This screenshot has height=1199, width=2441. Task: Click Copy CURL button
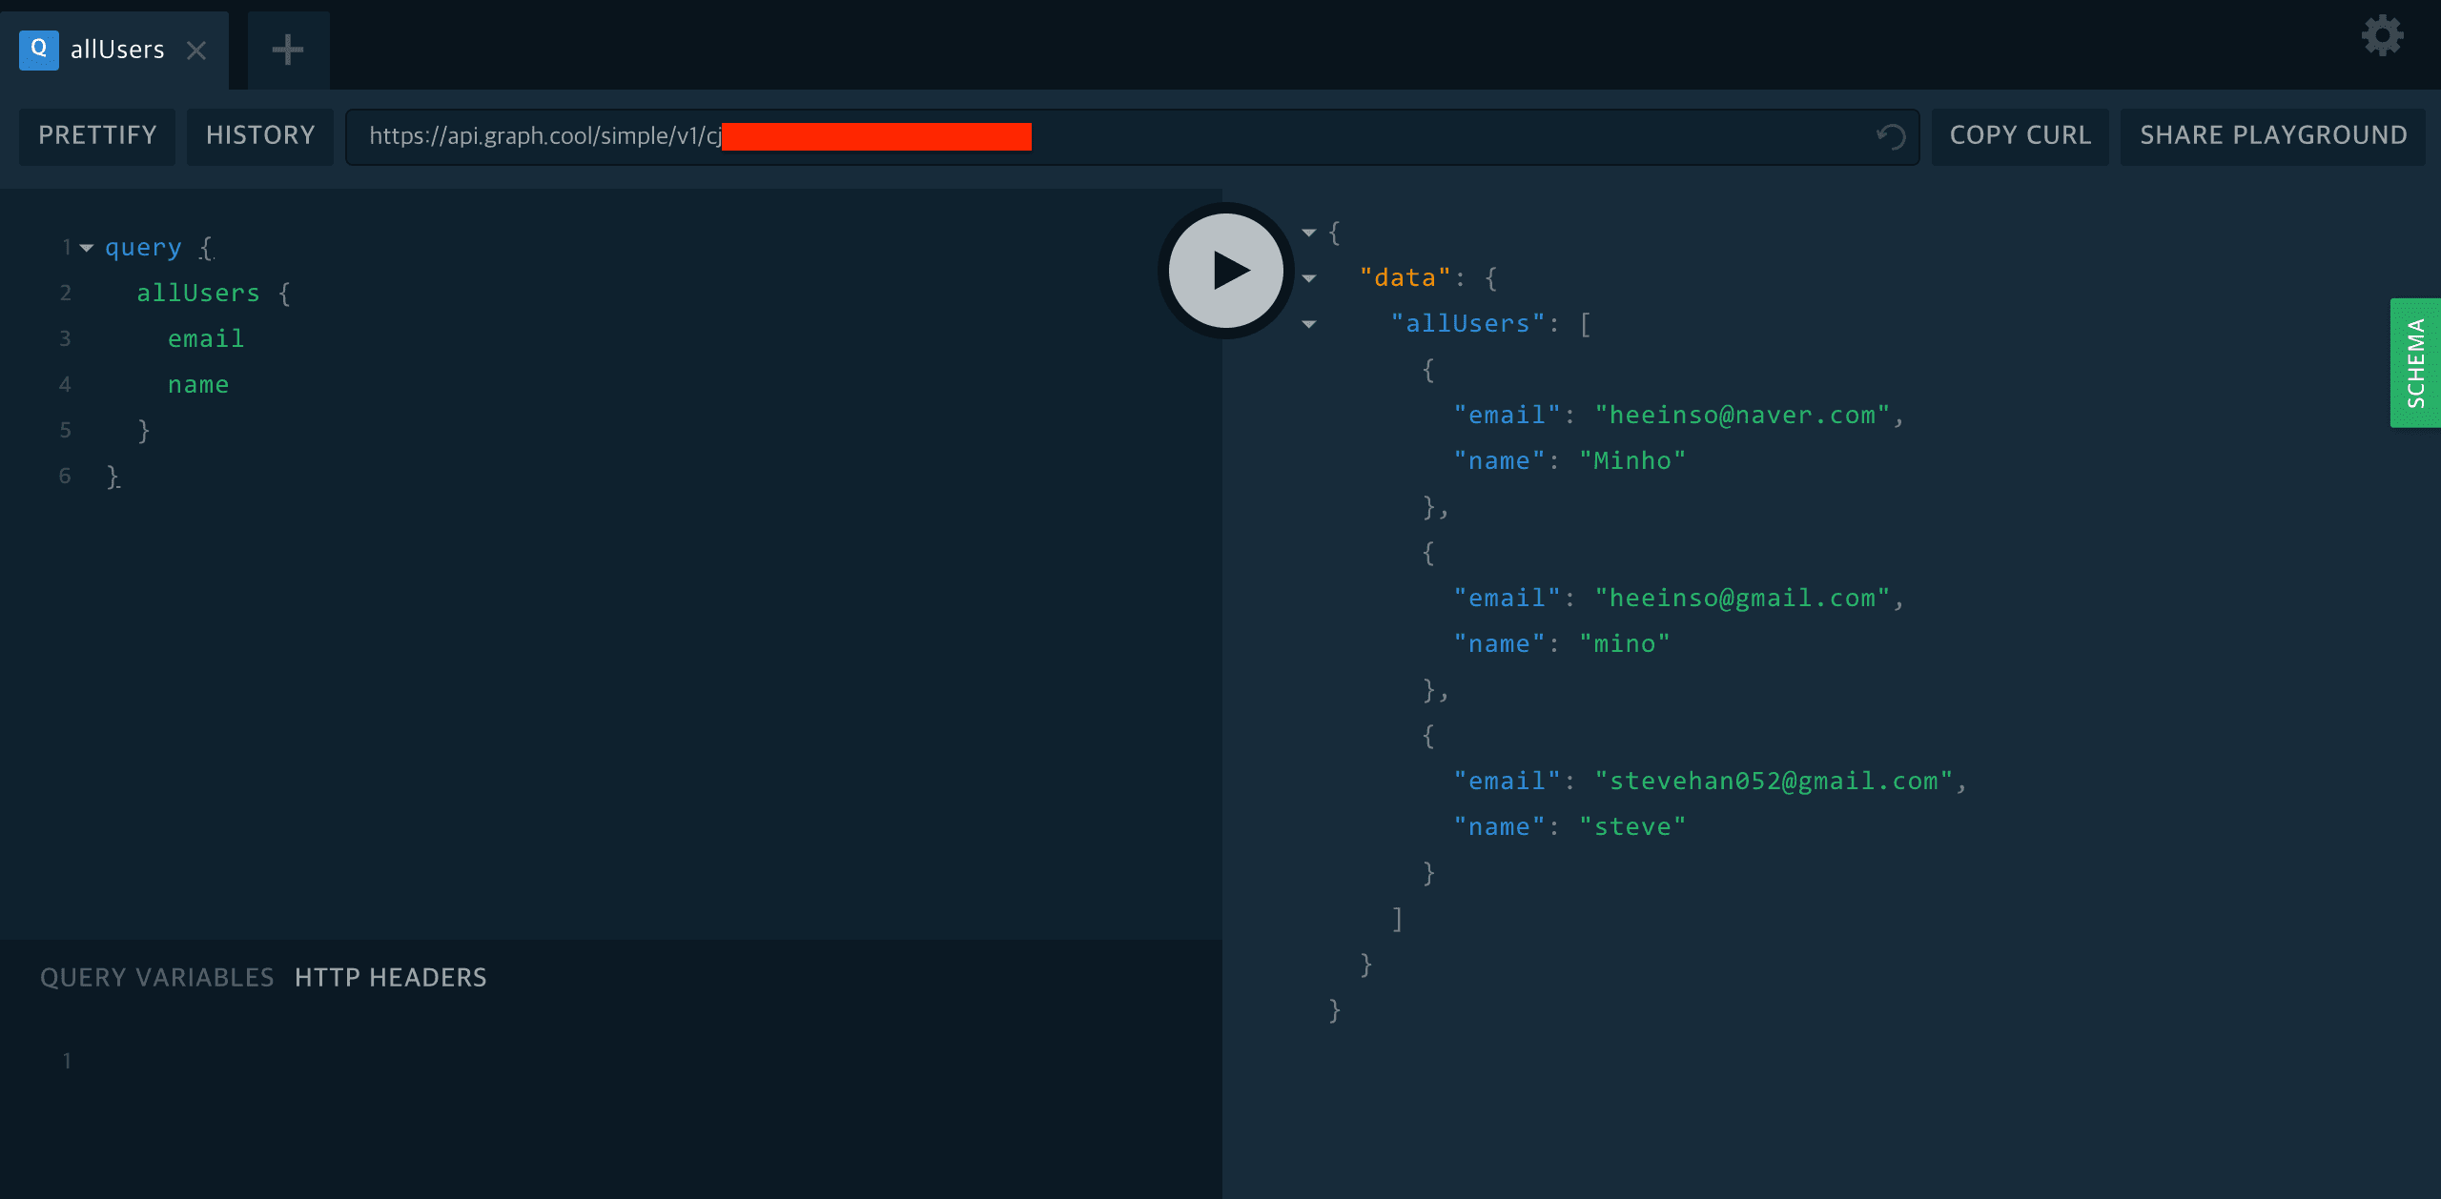[x=2020, y=136]
